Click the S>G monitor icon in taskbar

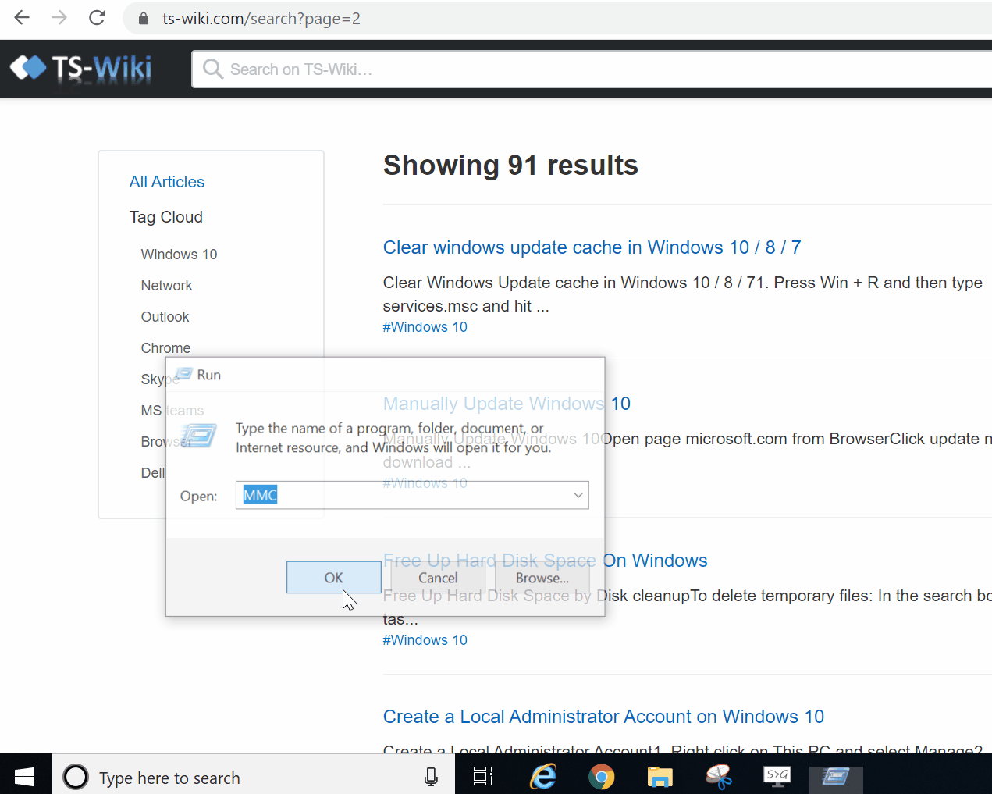point(777,775)
